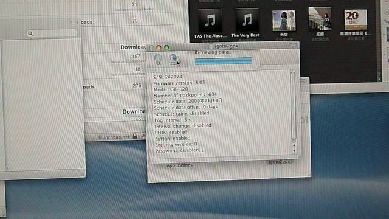
Task: Select the Log interval: 5 s line
Action: 173,120
